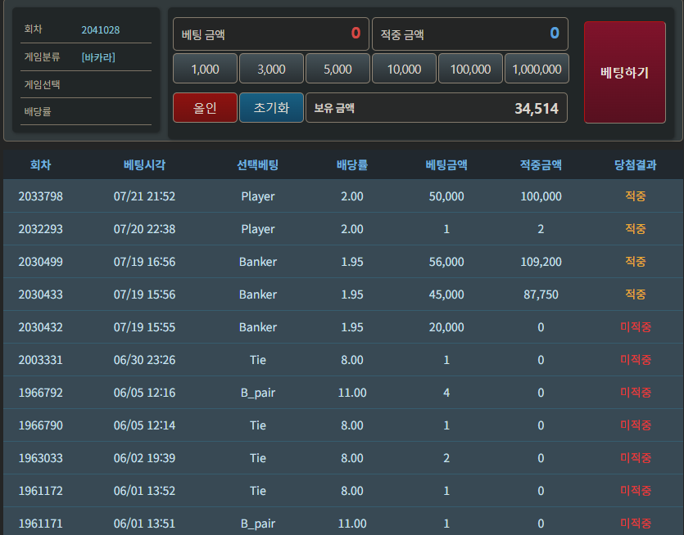Click bet time 06/02 19:39
The height and width of the screenshot is (535, 684).
pyautogui.click(x=144, y=458)
